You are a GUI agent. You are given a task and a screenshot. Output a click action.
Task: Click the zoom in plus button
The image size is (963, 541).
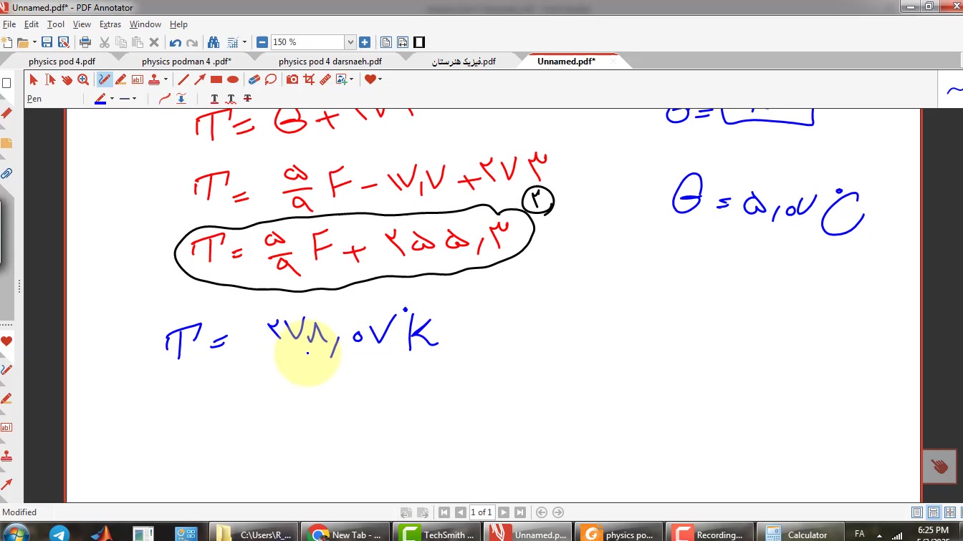(x=365, y=42)
